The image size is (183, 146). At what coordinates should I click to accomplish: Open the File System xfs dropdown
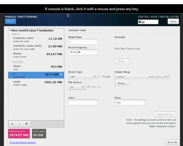coord(77,87)
